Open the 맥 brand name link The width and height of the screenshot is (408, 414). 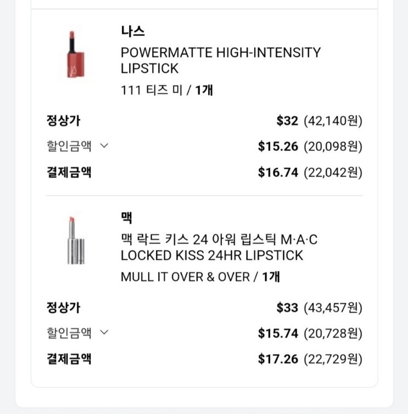click(127, 218)
